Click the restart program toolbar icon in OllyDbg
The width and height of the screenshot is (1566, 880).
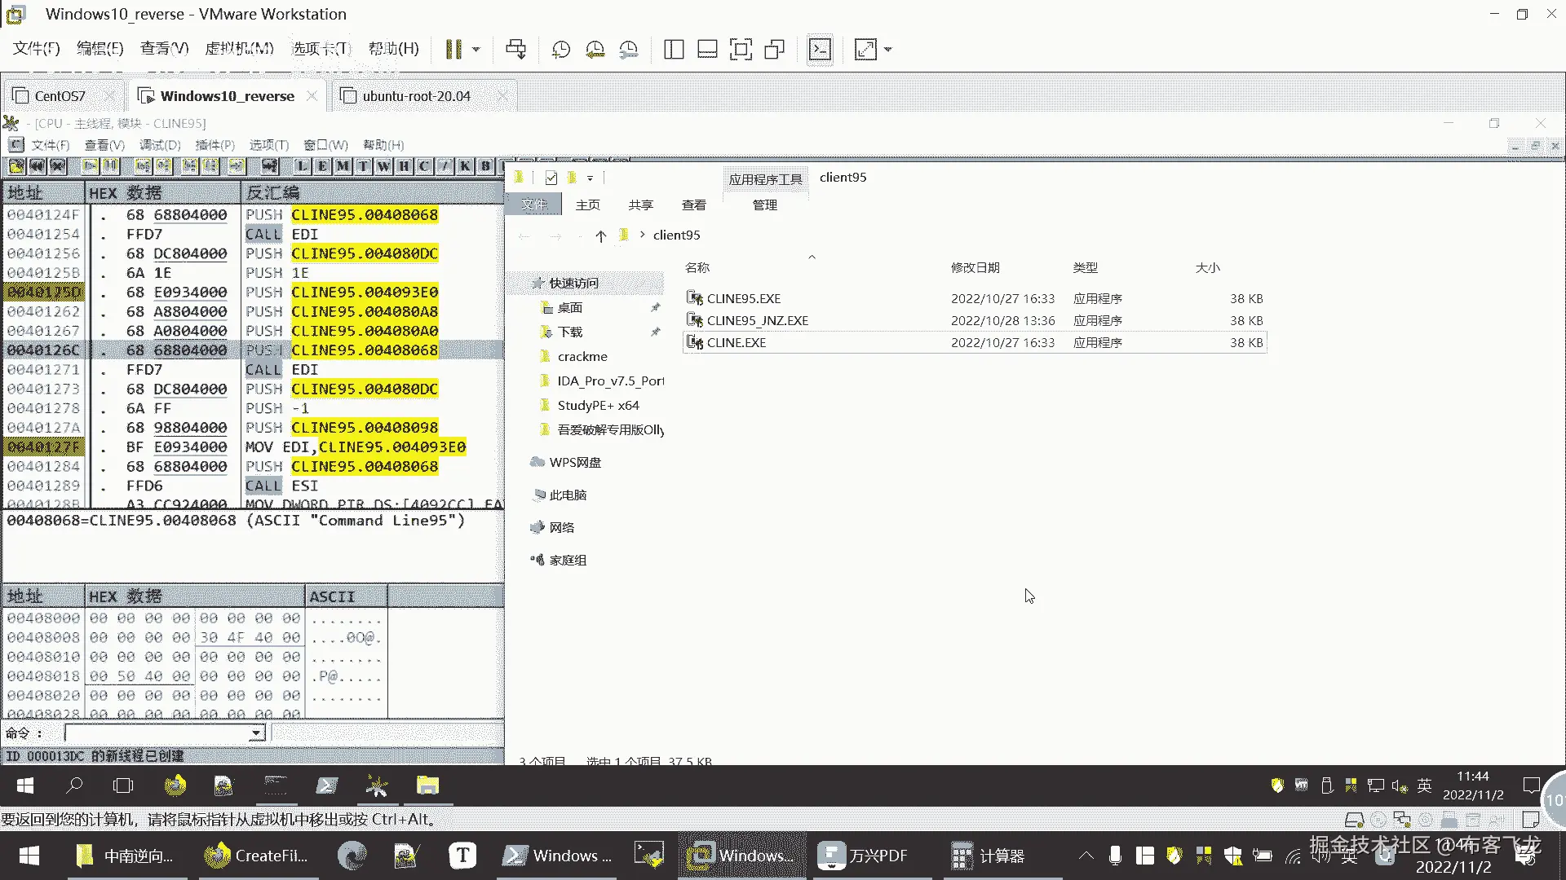[38, 166]
